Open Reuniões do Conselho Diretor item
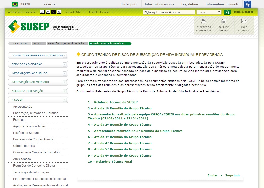This screenshot has height=188, width=264. coord(34,166)
